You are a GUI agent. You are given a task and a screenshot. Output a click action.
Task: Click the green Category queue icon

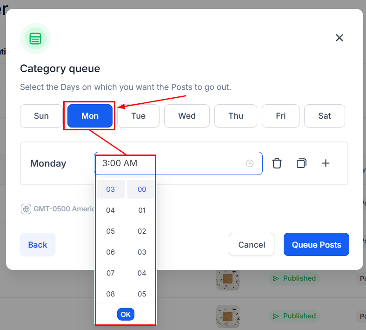[35, 38]
